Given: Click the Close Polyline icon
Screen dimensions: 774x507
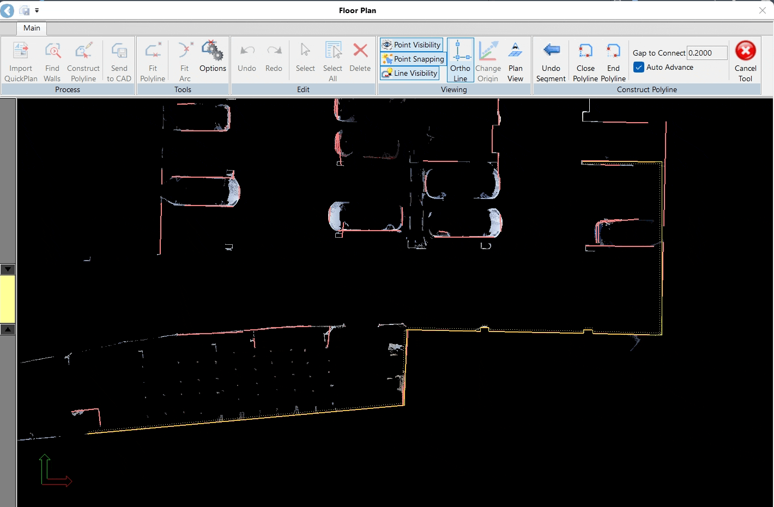Looking at the screenshot, I should pyautogui.click(x=585, y=51).
